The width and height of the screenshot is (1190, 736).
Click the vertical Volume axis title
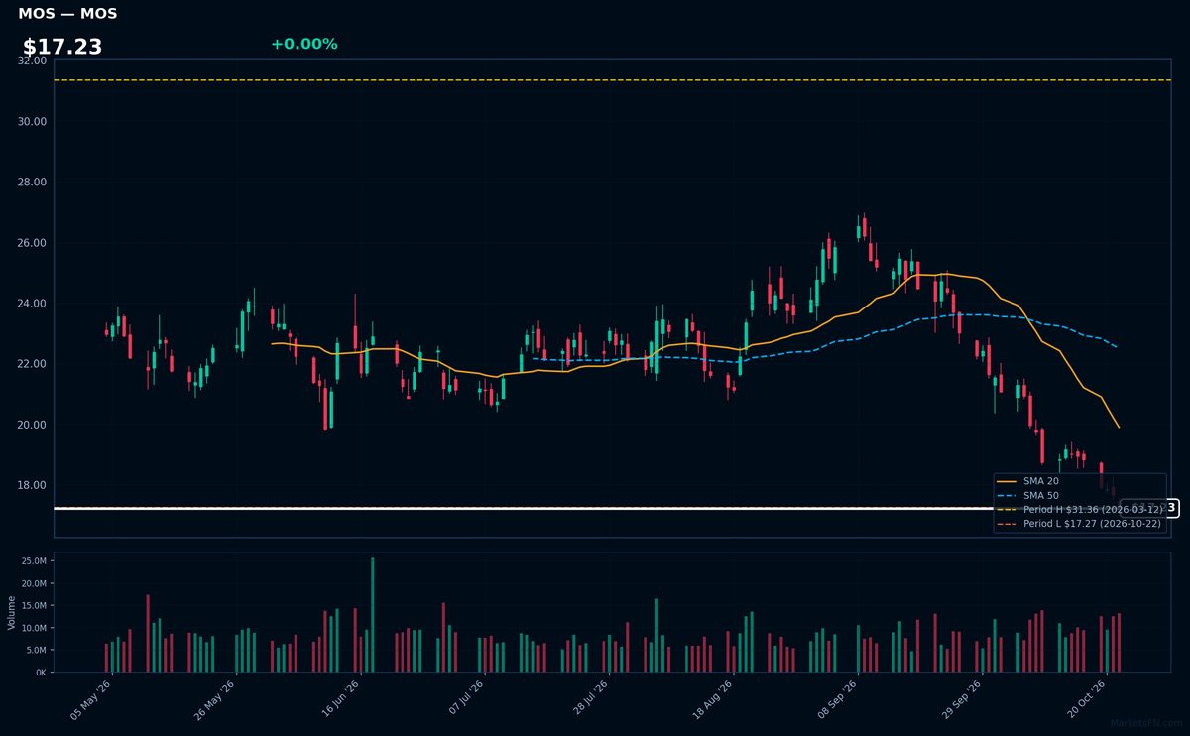12,612
